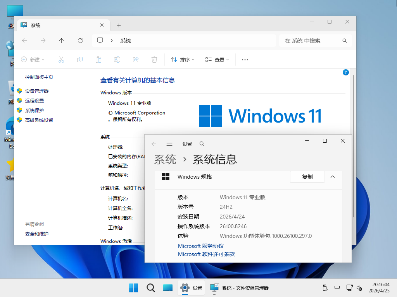Image resolution: width=397 pixels, height=297 pixels.
Task: Open 控制面板主页 link
Action: tap(39, 77)
